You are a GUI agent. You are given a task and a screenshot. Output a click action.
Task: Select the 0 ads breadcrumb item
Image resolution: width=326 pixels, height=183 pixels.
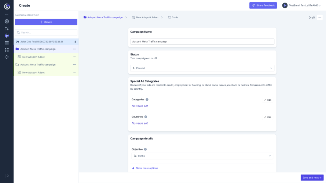173,18
